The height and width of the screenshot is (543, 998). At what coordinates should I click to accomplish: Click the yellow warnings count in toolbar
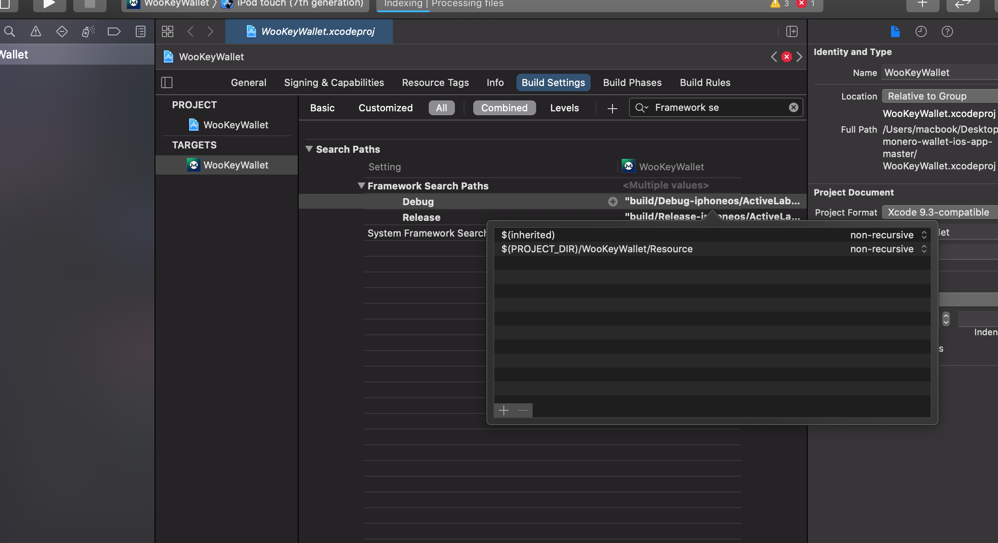781,4
